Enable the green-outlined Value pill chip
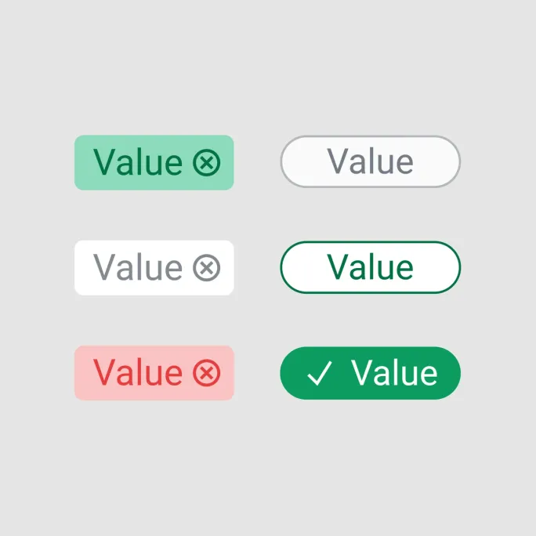Image resolution: width=536 pixels, height=536 pixels. (x=370, y=267)
